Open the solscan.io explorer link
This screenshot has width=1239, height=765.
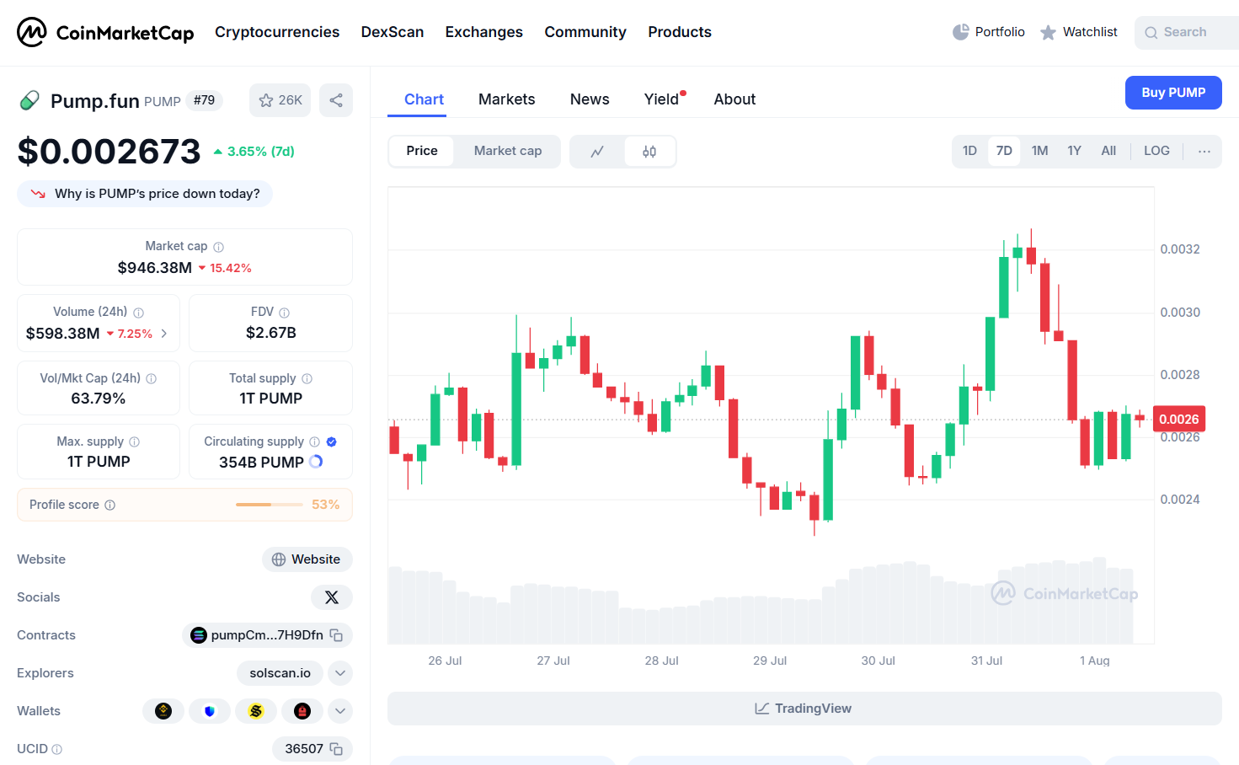click(x=280, y=673)
